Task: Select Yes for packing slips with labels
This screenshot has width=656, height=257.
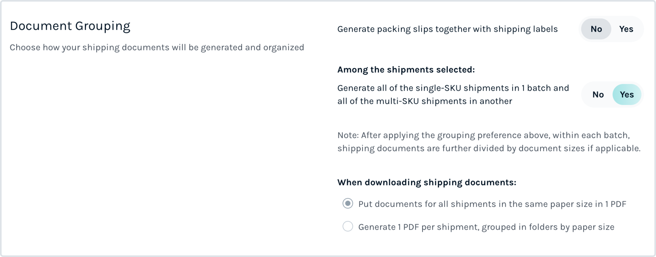Action: (x=626, y=29)
